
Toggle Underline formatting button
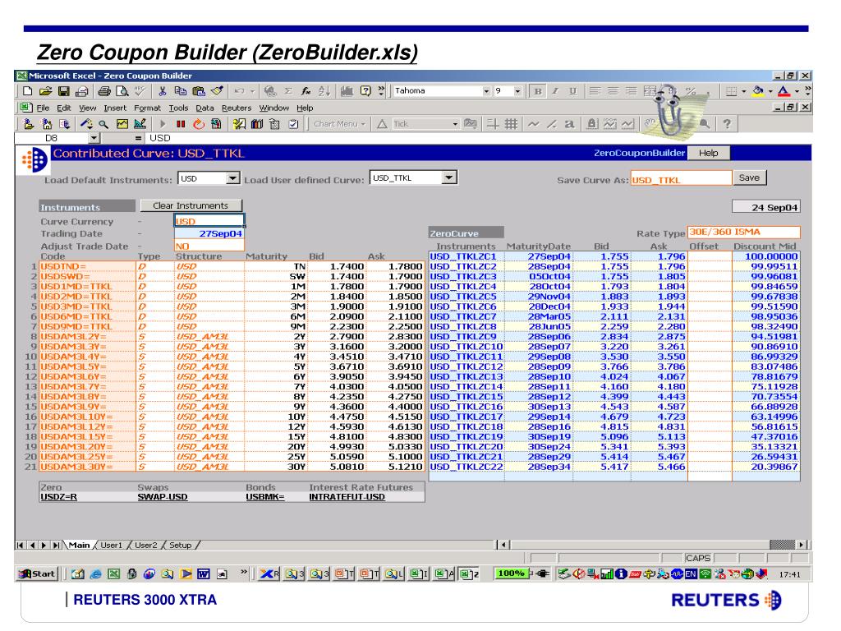click(x=572, y=91)
